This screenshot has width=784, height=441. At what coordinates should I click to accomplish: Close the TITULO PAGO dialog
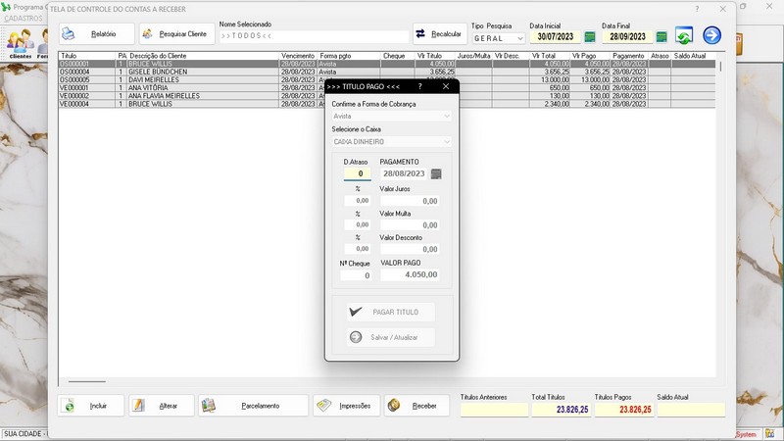(446, 86)
